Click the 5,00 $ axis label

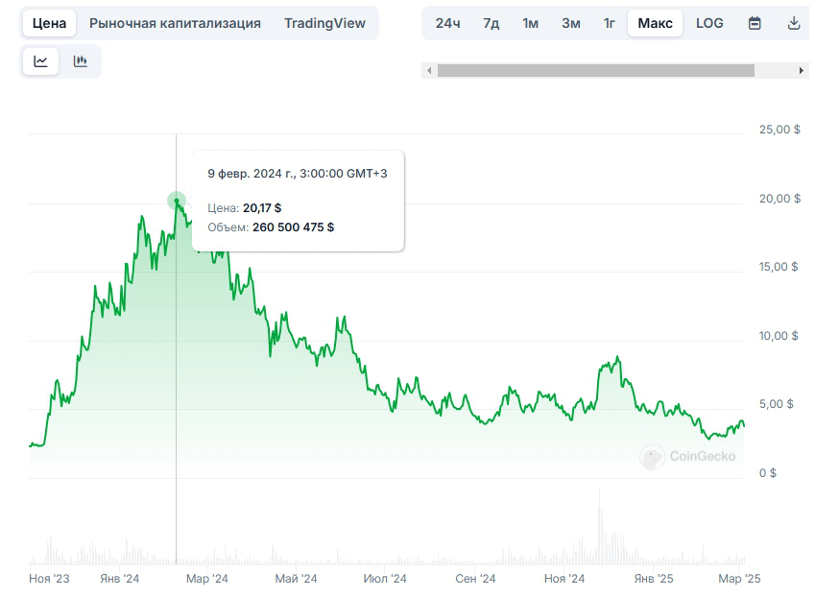click(776, 404)
